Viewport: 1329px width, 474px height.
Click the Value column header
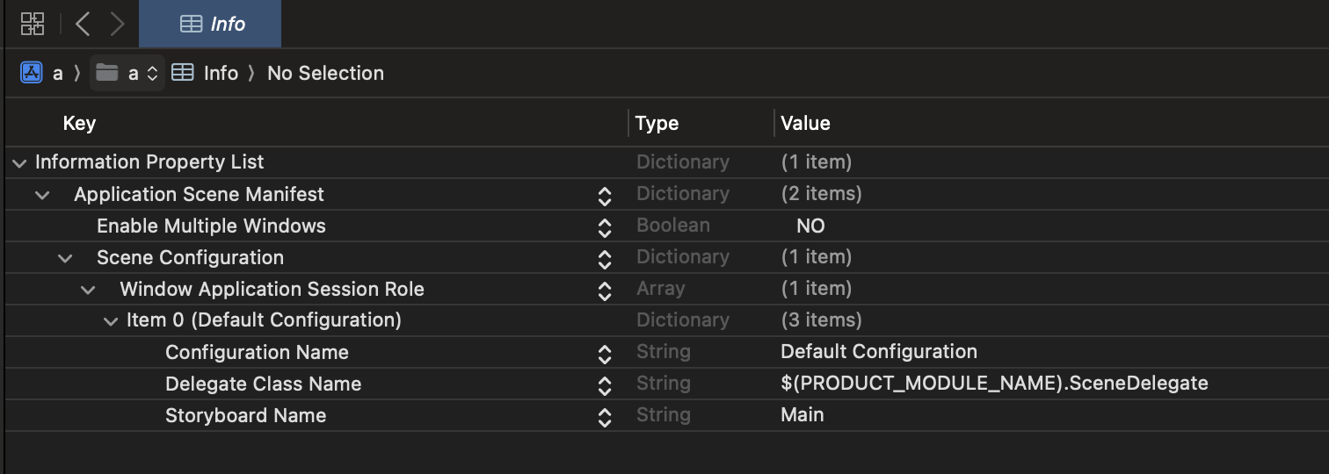(x=805, y=123)
